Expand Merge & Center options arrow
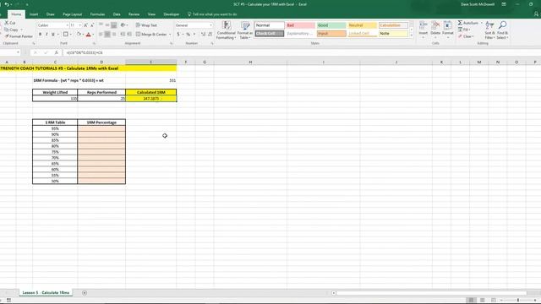The image size is (541, 304). pos(170,35)
